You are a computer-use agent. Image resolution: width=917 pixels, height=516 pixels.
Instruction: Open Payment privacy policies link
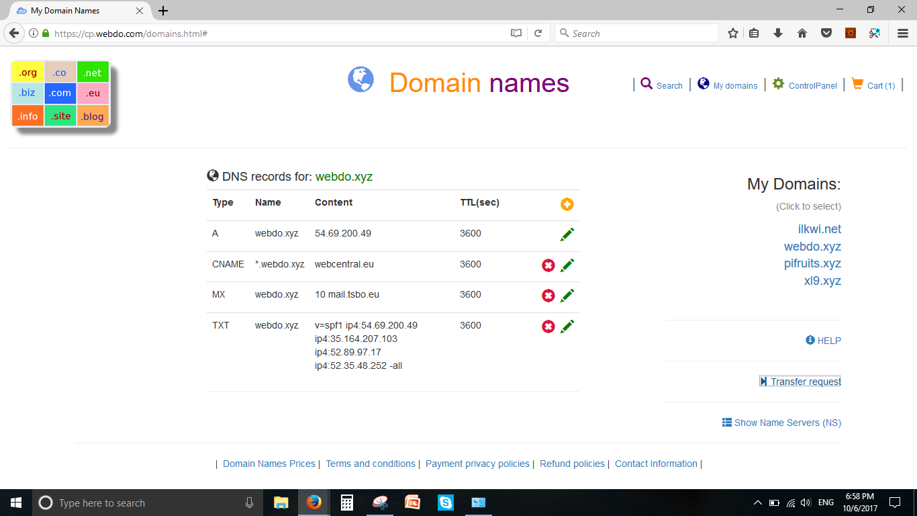(x=477, y=464)
